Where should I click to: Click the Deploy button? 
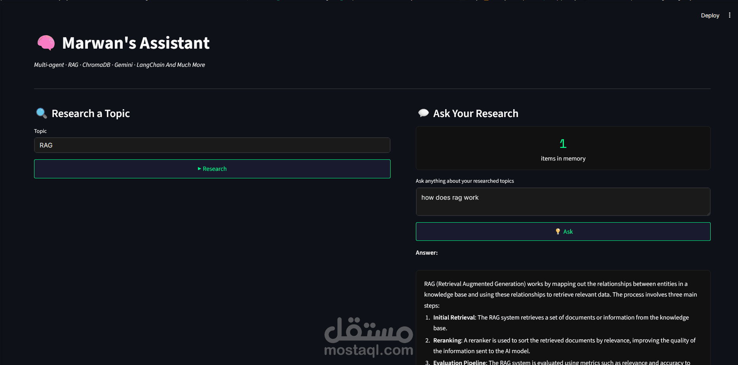pyautogui.click(x=710, y=15)
